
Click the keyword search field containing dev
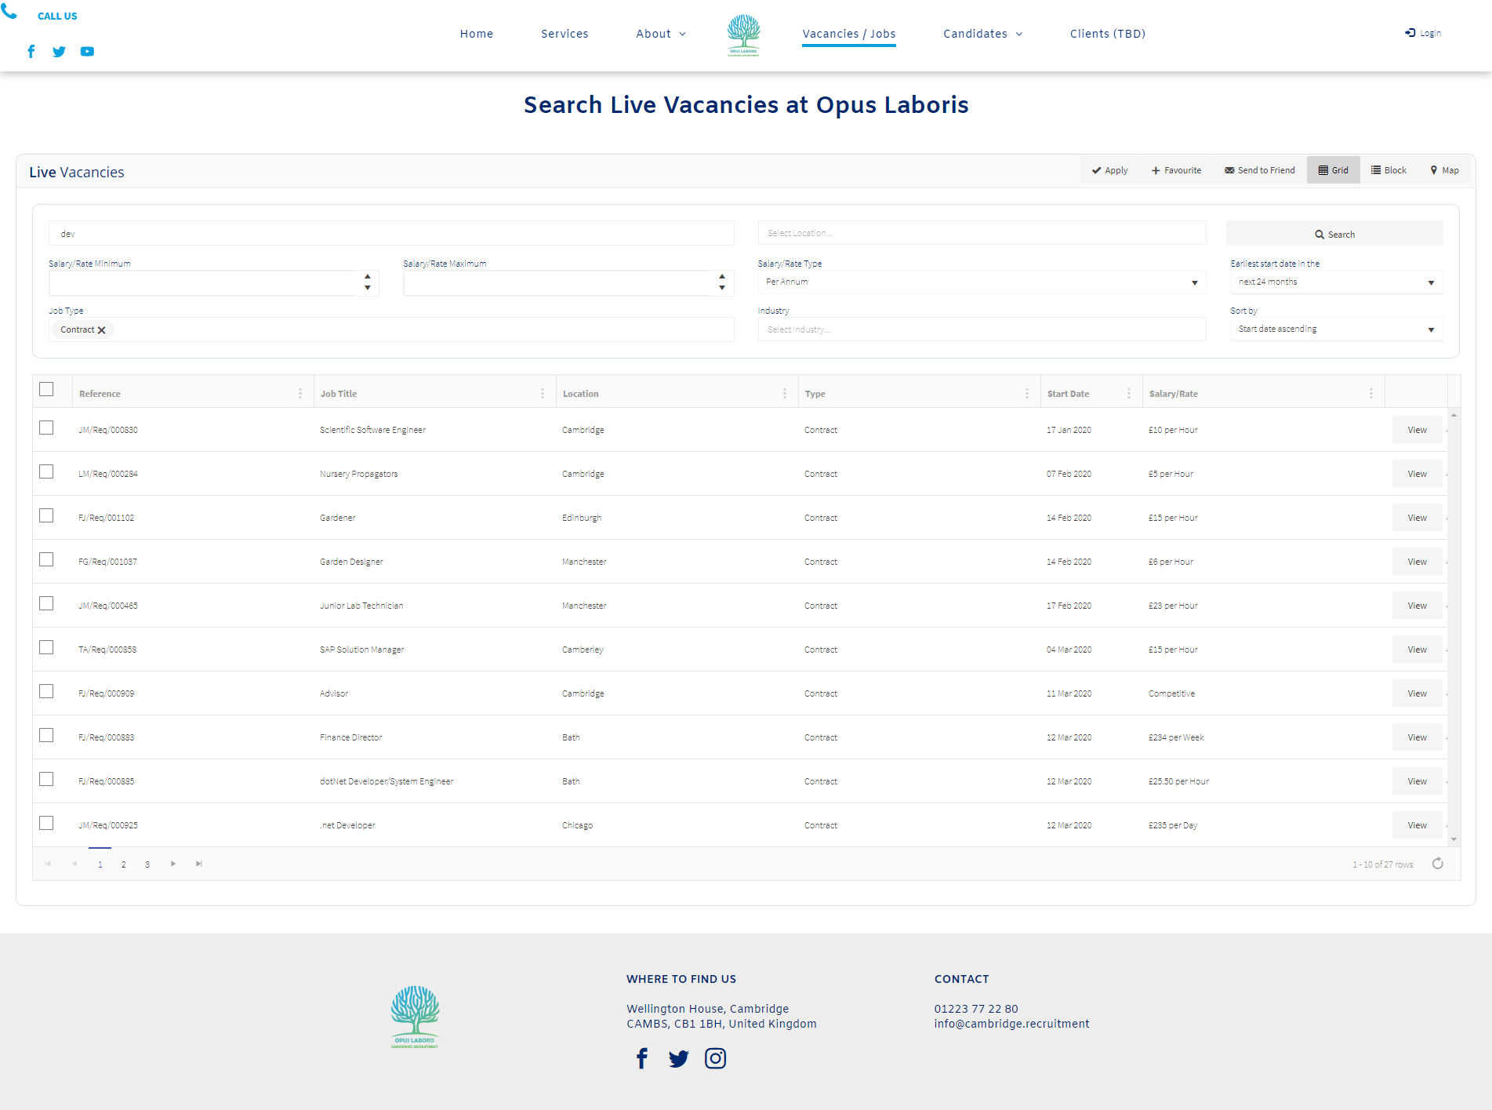[390, 234]
